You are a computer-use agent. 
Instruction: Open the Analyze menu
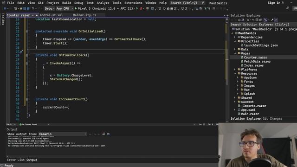pyautogui.click(x=103, y=3)
